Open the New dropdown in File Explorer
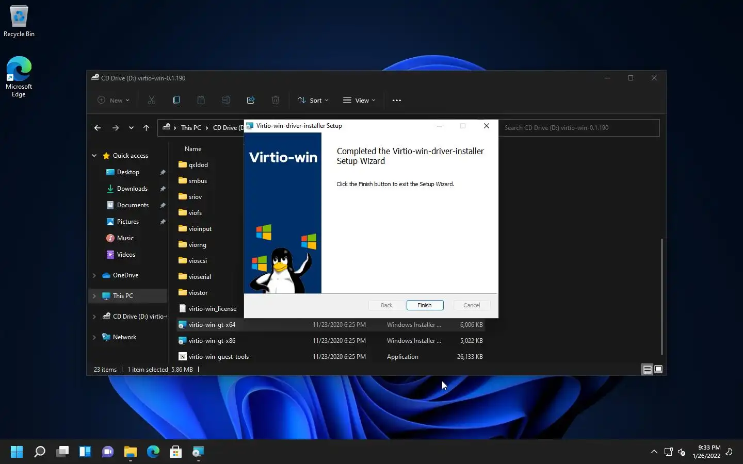 [x=114, y=101]
